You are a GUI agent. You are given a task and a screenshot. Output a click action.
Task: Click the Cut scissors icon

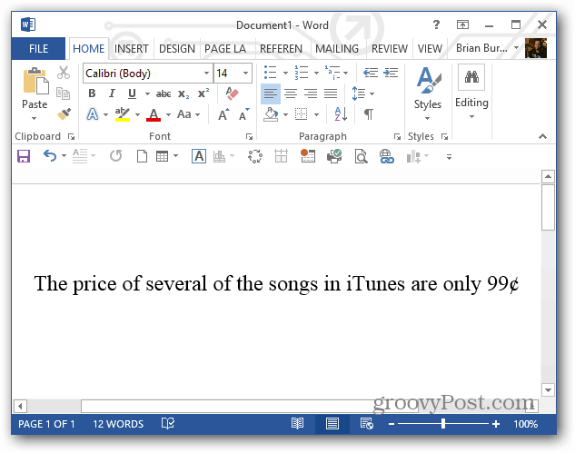(64, 73)
